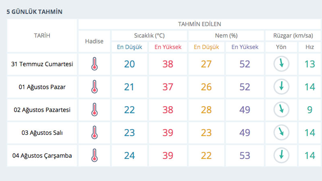Select the 31 Temmuz Cumartesi date cell
The width and height of the screenshot is (322, 181).
(x=42, y=64)
